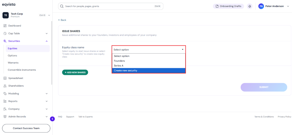The width and height of the screenshot is (292, 135).
Task: Click the ISSUE SHARES heading text
Action: point(71,31)
